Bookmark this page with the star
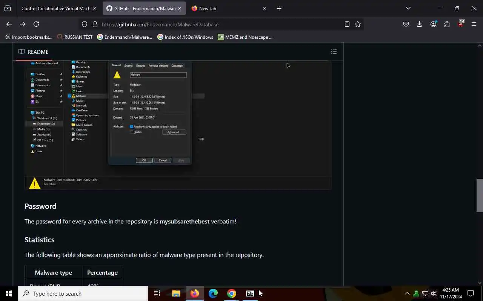 (358, 24)
